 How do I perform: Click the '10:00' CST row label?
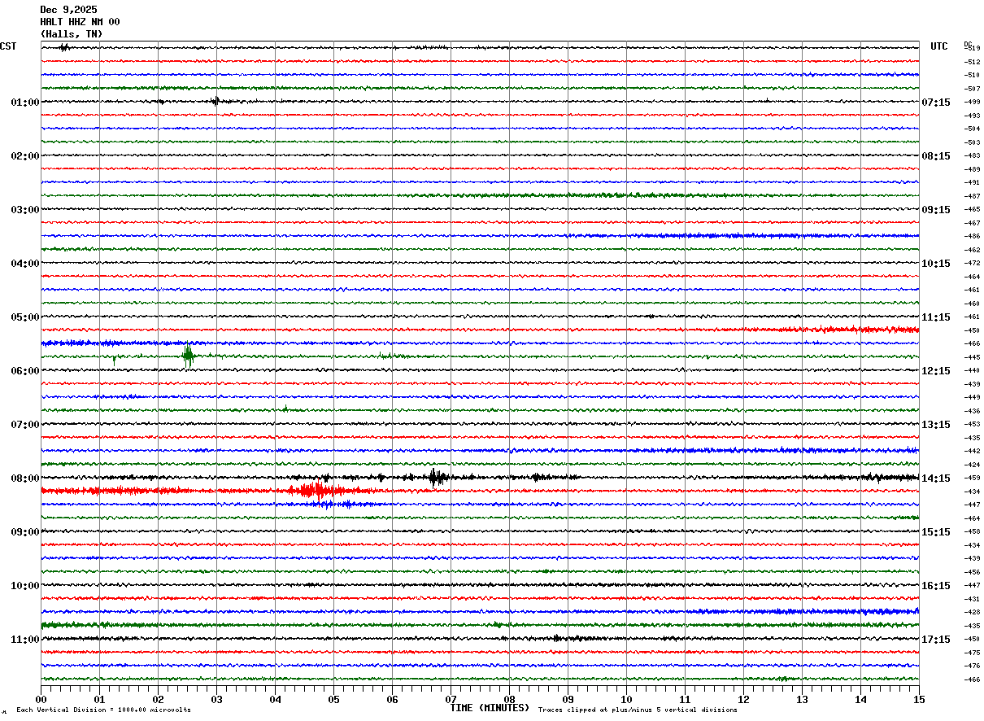[x=25, y=585]
